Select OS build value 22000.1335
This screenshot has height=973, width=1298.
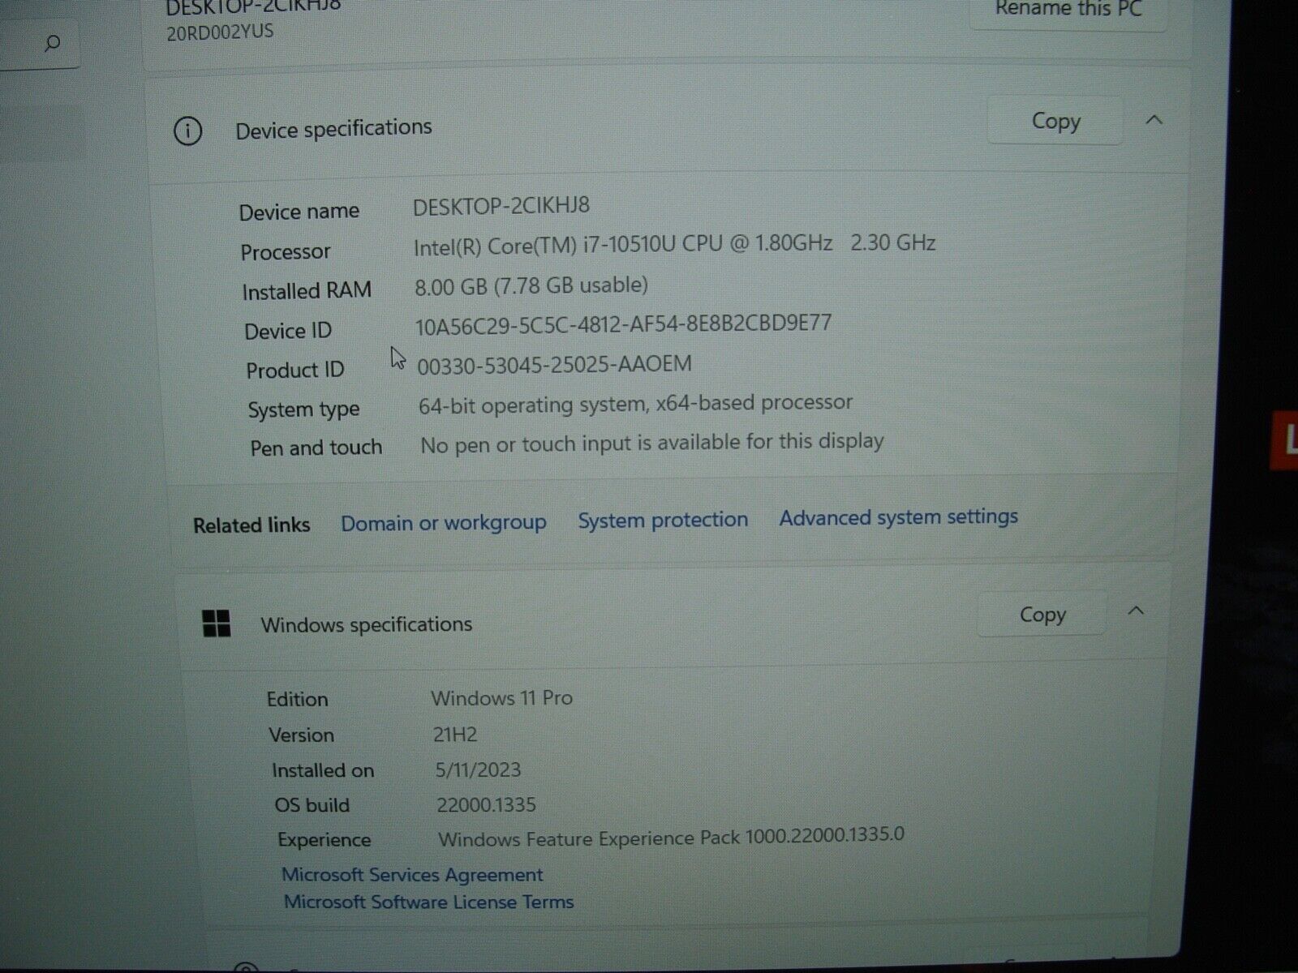[x=486, y=805]
